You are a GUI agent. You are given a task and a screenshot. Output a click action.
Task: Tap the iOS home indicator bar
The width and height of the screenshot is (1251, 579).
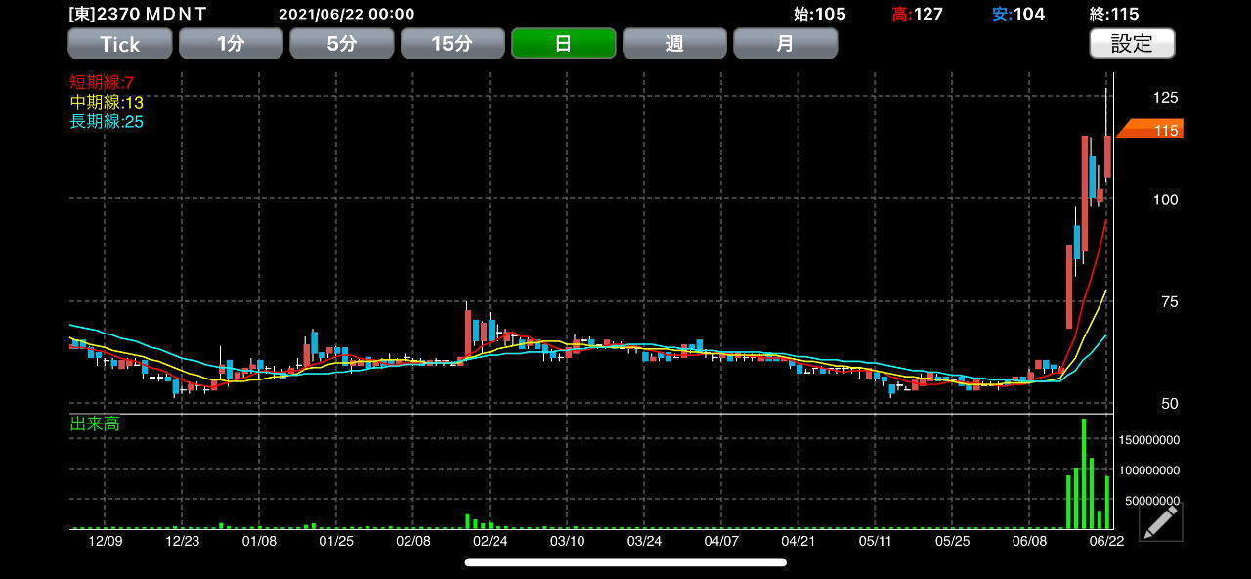point(625,562)
